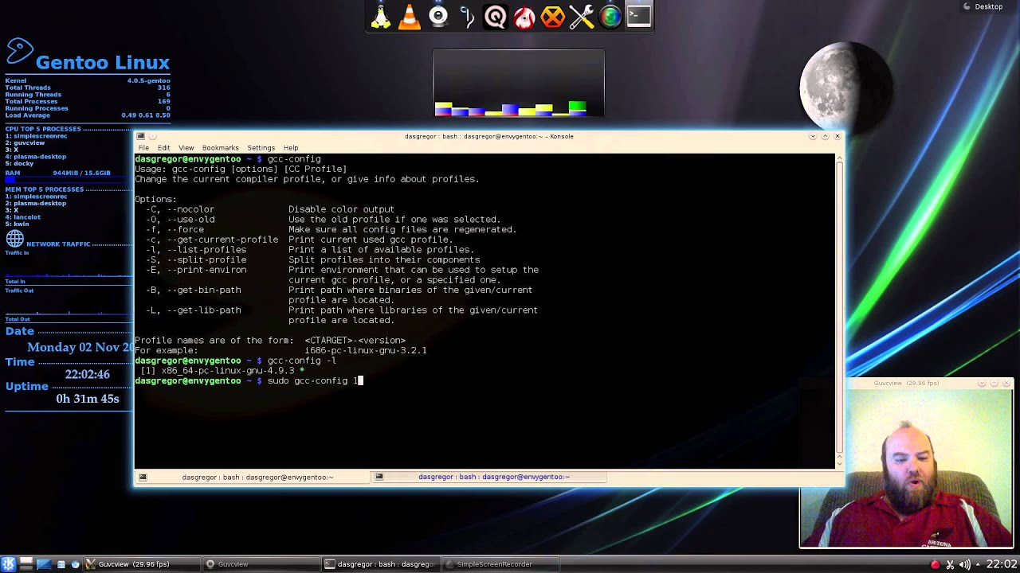Image resolution: width=1020 pixels, height=573 pixels.
Task: Click the x86_64-pc-linux-gnu-4.9.3 profile line
Action: pos(222,371)
